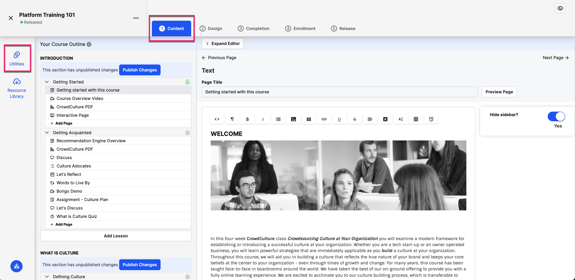Publish Changes for What Is Culture section

coord(140,265)
